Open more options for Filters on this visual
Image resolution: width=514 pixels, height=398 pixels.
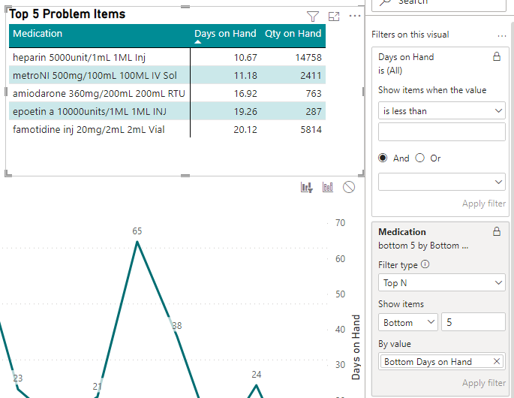tap(501, 36)
